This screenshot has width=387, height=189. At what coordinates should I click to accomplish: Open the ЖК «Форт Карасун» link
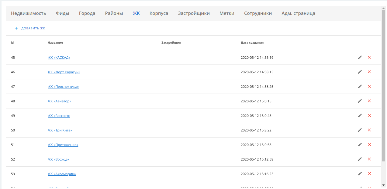(x=64, y=72)
